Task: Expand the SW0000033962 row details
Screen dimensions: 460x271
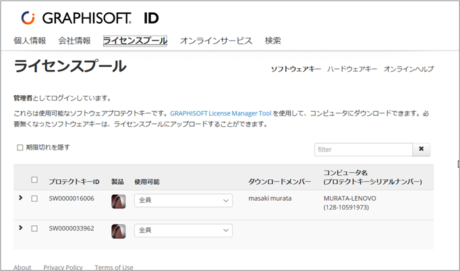Action: point(20,228)
